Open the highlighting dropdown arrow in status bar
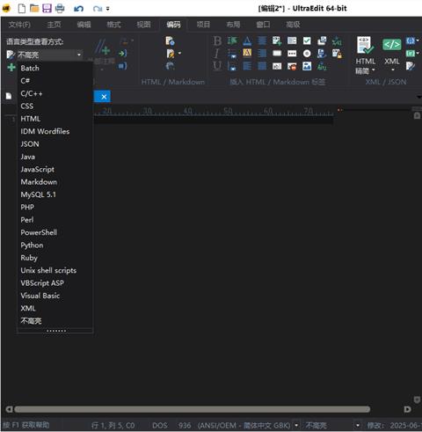Viewport: 422px width, 432px height. (357, 425)
